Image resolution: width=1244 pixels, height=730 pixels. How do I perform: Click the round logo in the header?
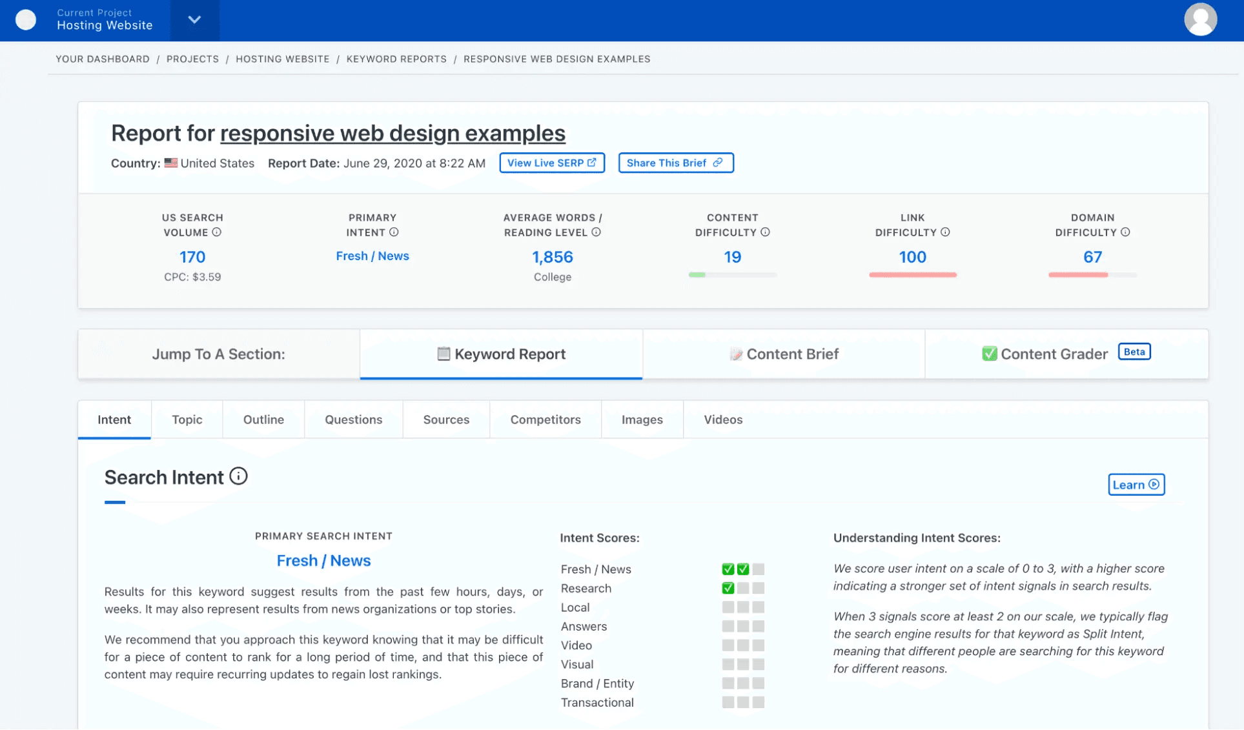[26, 20]
